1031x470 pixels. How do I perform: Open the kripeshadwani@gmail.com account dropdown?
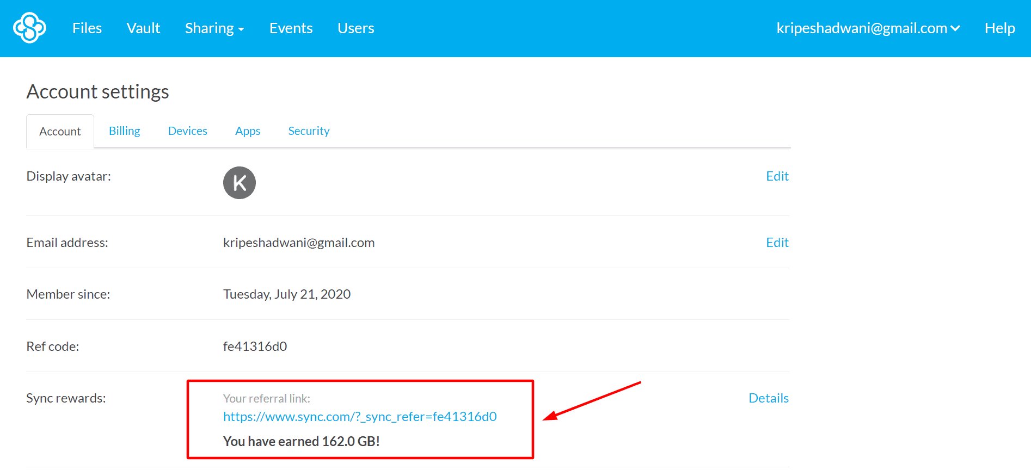click(x=868, y=28)
